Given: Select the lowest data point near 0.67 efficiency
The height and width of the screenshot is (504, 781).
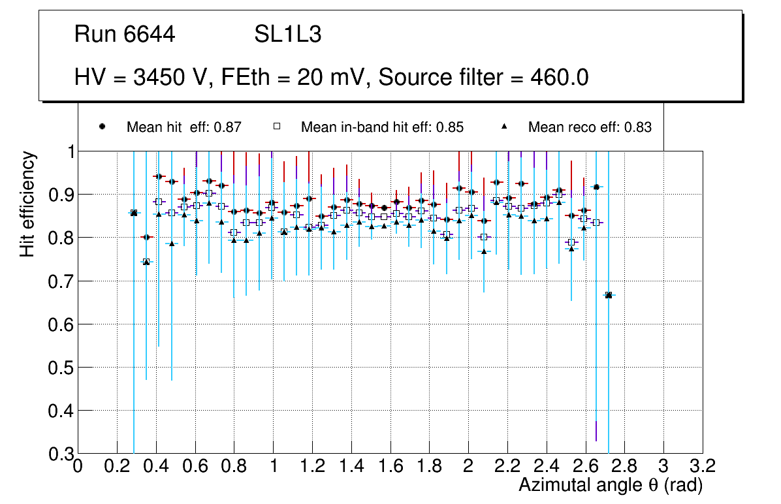Looking at the screenshot, I should [609, 295].
